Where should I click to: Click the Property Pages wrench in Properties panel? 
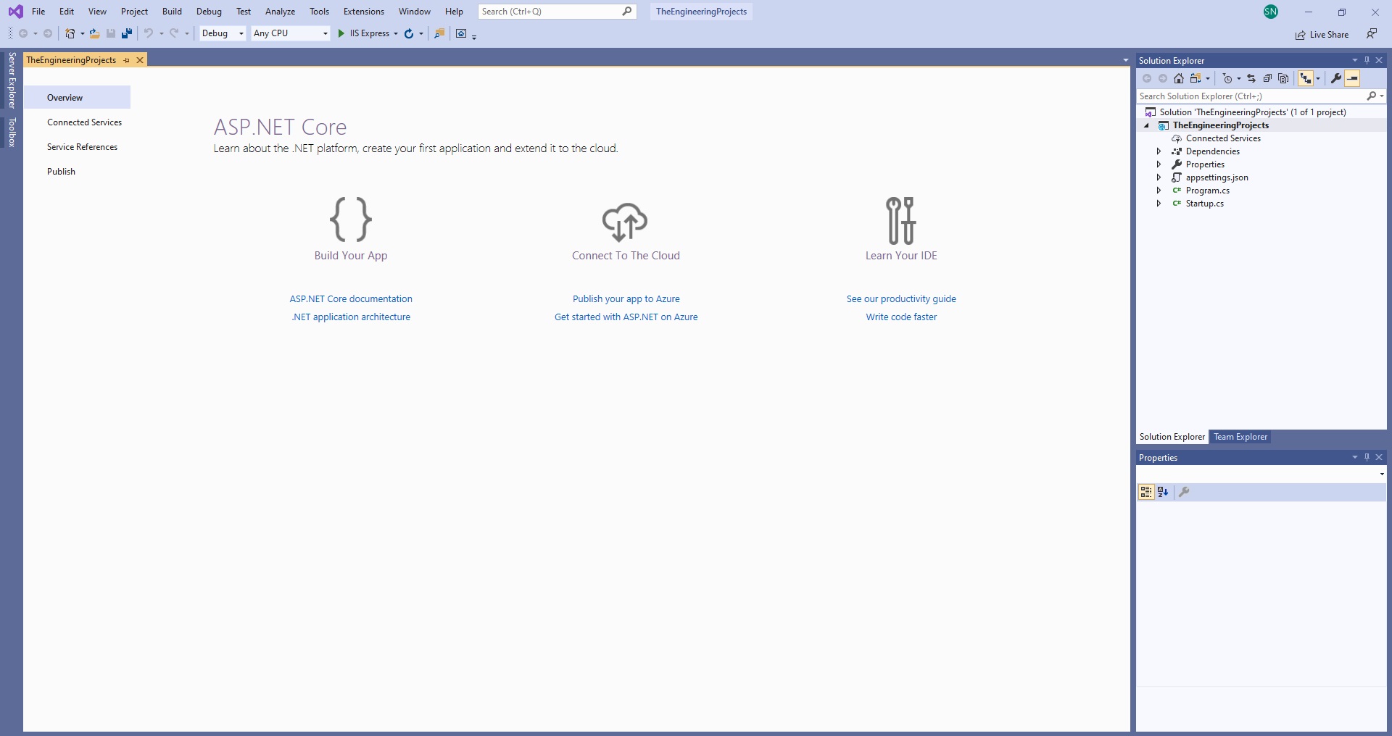1184,492
